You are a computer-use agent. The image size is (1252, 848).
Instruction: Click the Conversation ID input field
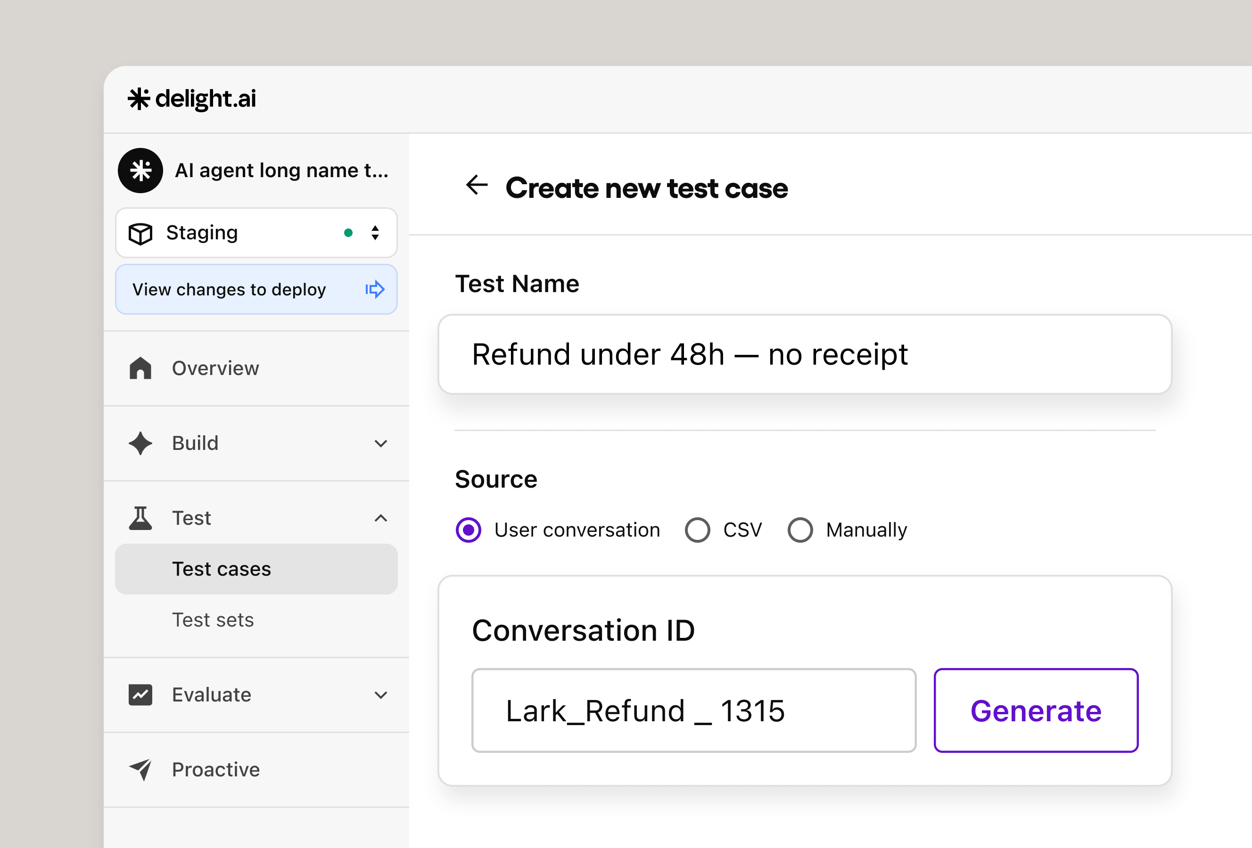pos(694,711)
